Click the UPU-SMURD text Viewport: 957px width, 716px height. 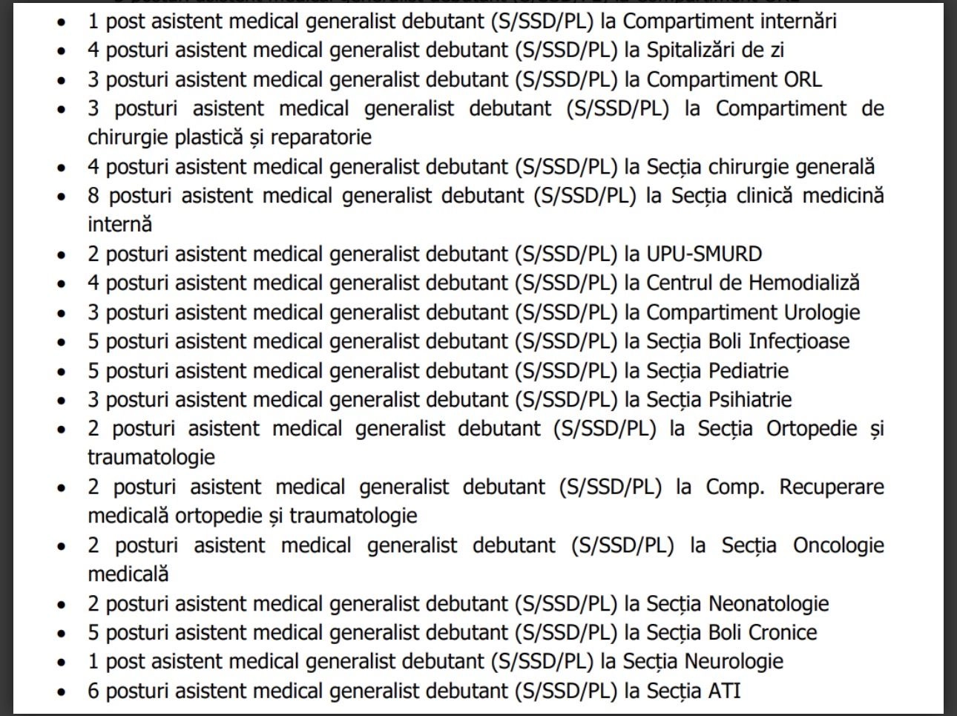coord(704,254)
